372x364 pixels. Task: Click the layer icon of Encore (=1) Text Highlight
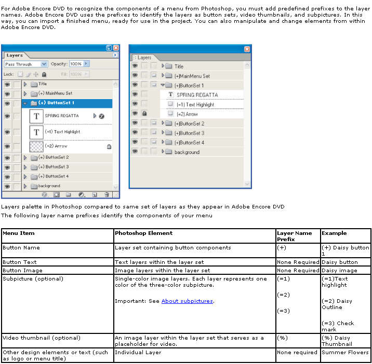tap(170, 104)
